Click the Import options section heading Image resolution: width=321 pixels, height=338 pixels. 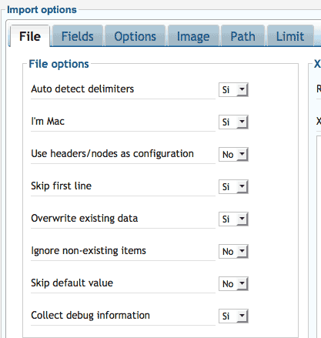tap(42, 10)
